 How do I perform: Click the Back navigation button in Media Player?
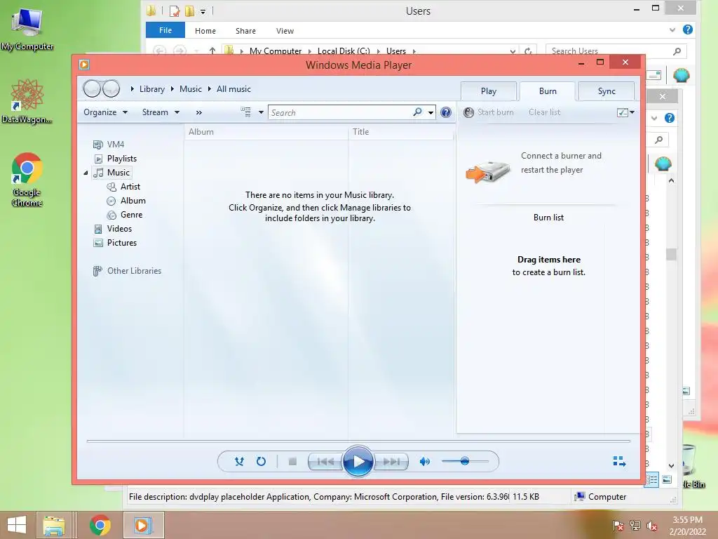click(x=92, y=88)
